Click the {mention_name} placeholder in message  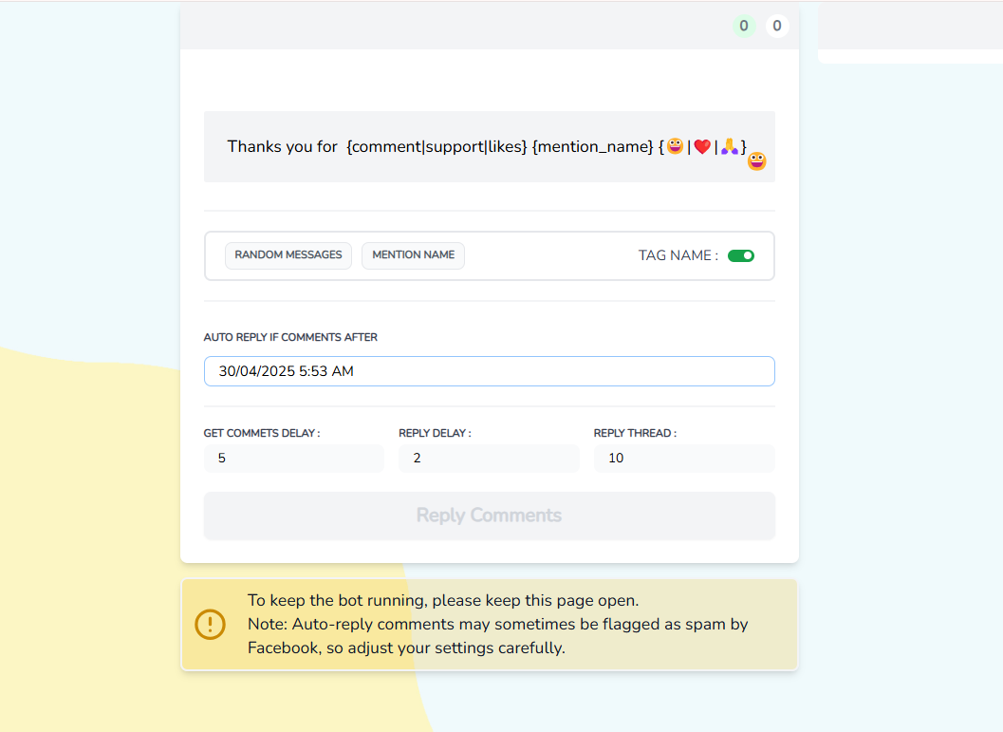coord(592,147)
